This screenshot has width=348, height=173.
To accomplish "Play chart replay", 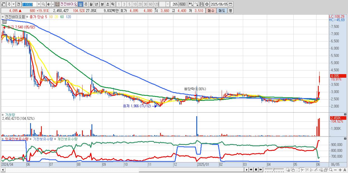I will [x=247, y=170].
